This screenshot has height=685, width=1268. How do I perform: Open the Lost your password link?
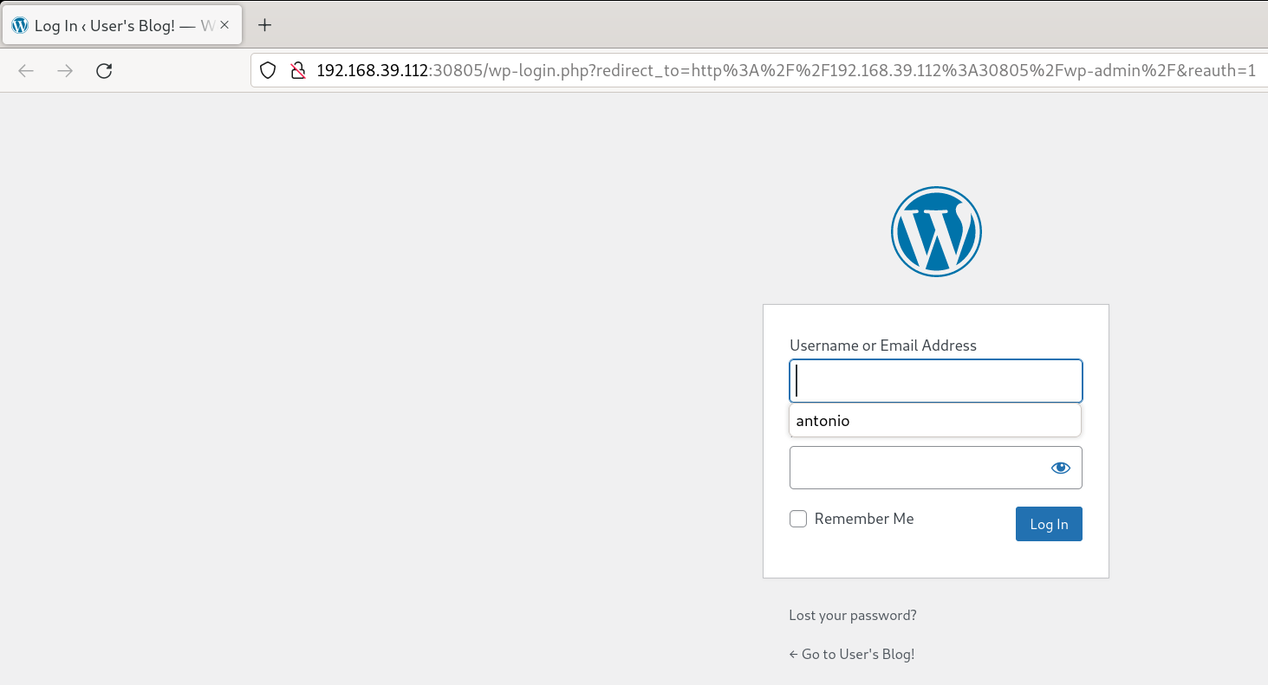coord(852,616)
